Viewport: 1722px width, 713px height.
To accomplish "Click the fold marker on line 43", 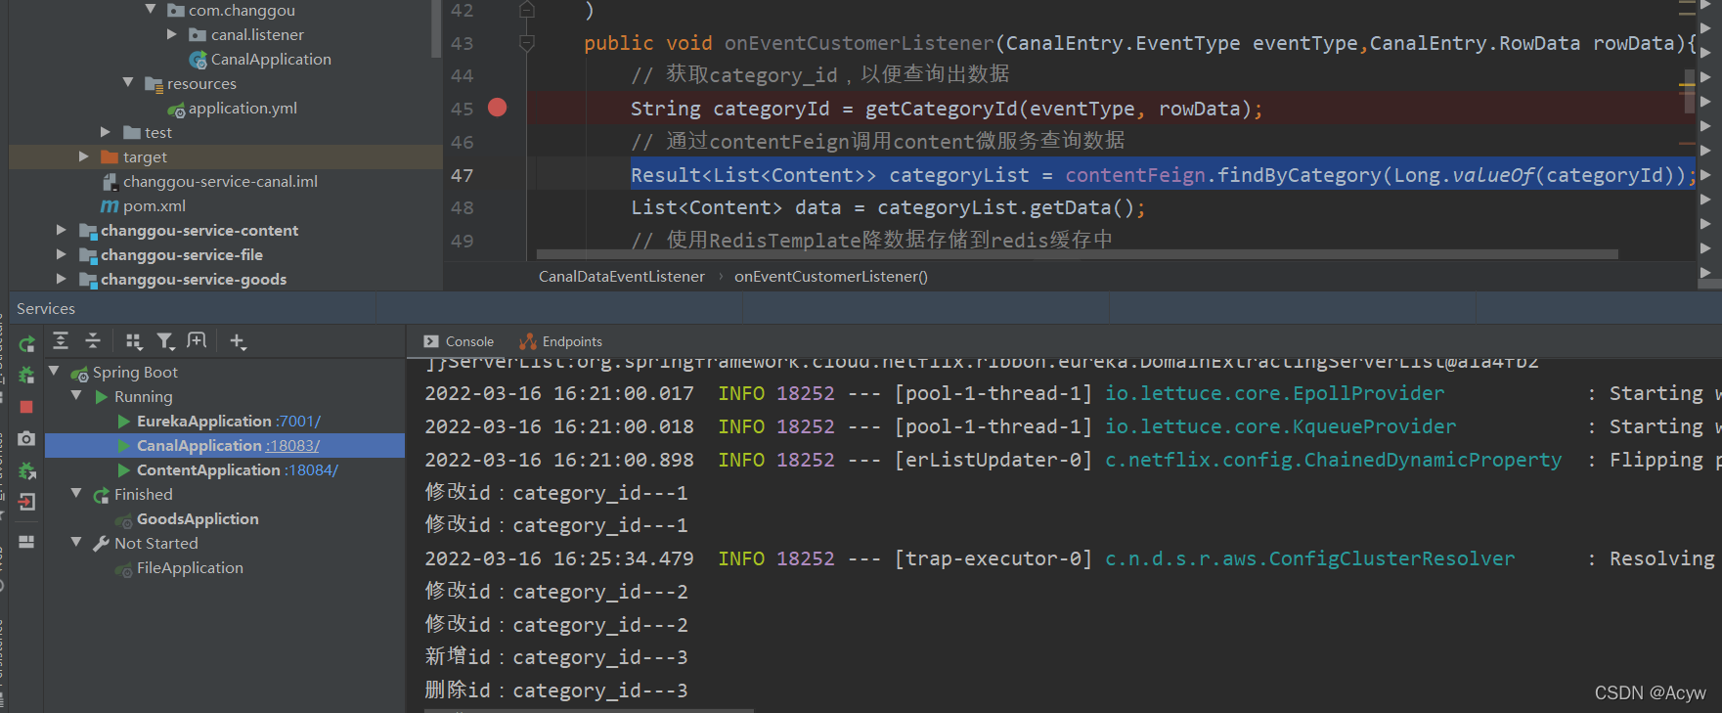I will pyautogui.click(x=527, y=43).
